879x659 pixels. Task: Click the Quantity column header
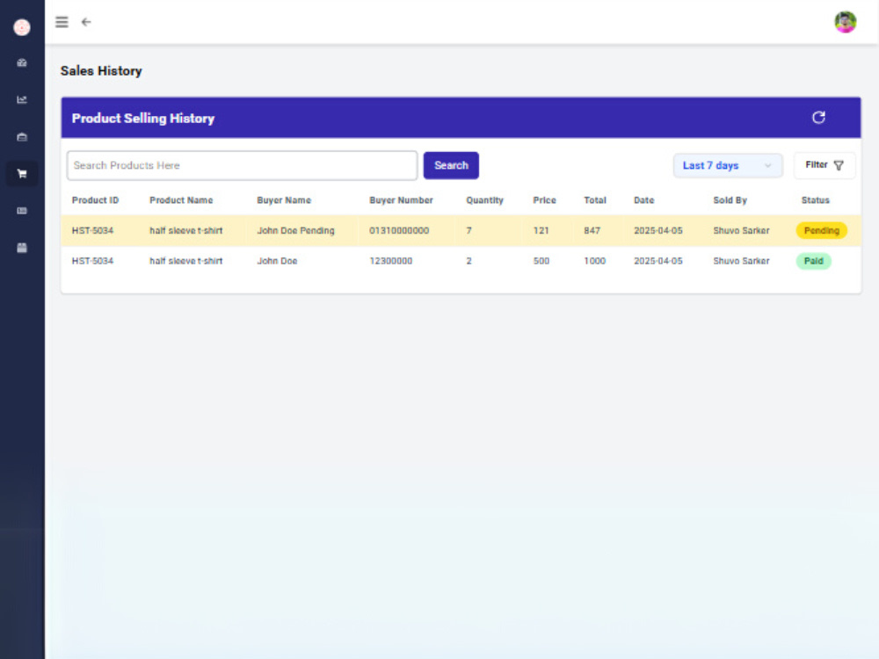pyautogui.click(x=485, y=200)
